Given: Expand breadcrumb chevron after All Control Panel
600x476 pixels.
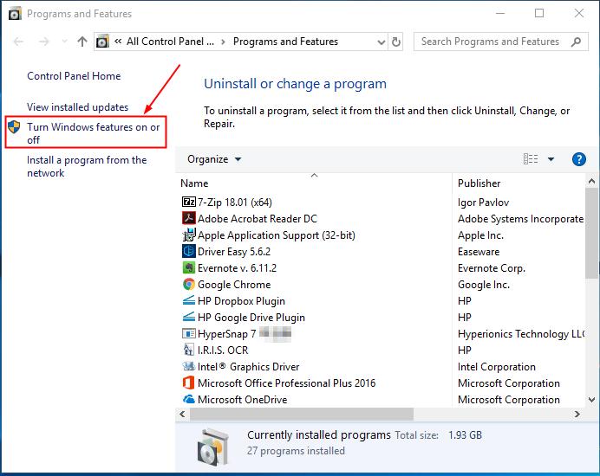Looking at the screenshot, I should (x=223, y=42).
